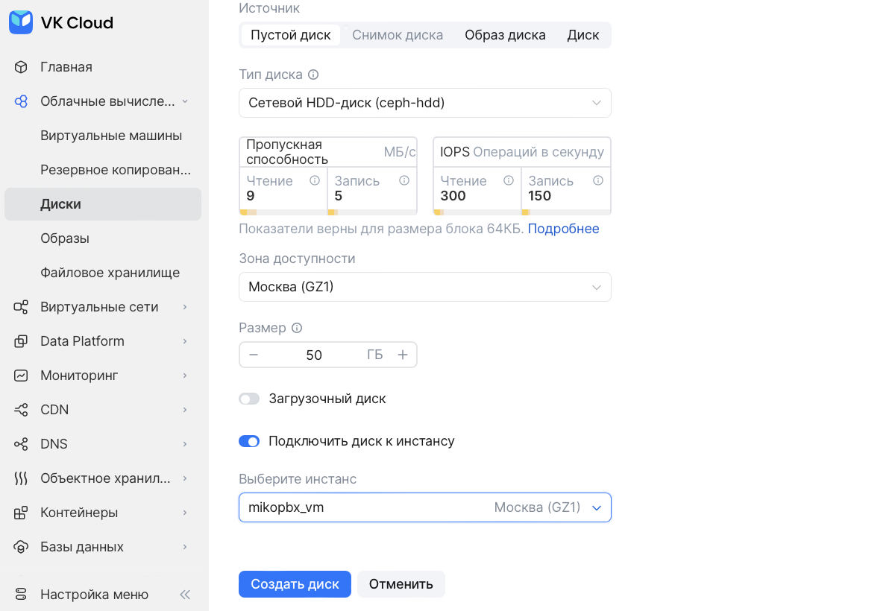This screenshot has width=895, height=611.
Task: Click the Создать диск button
Action: (x=295, y=584)
